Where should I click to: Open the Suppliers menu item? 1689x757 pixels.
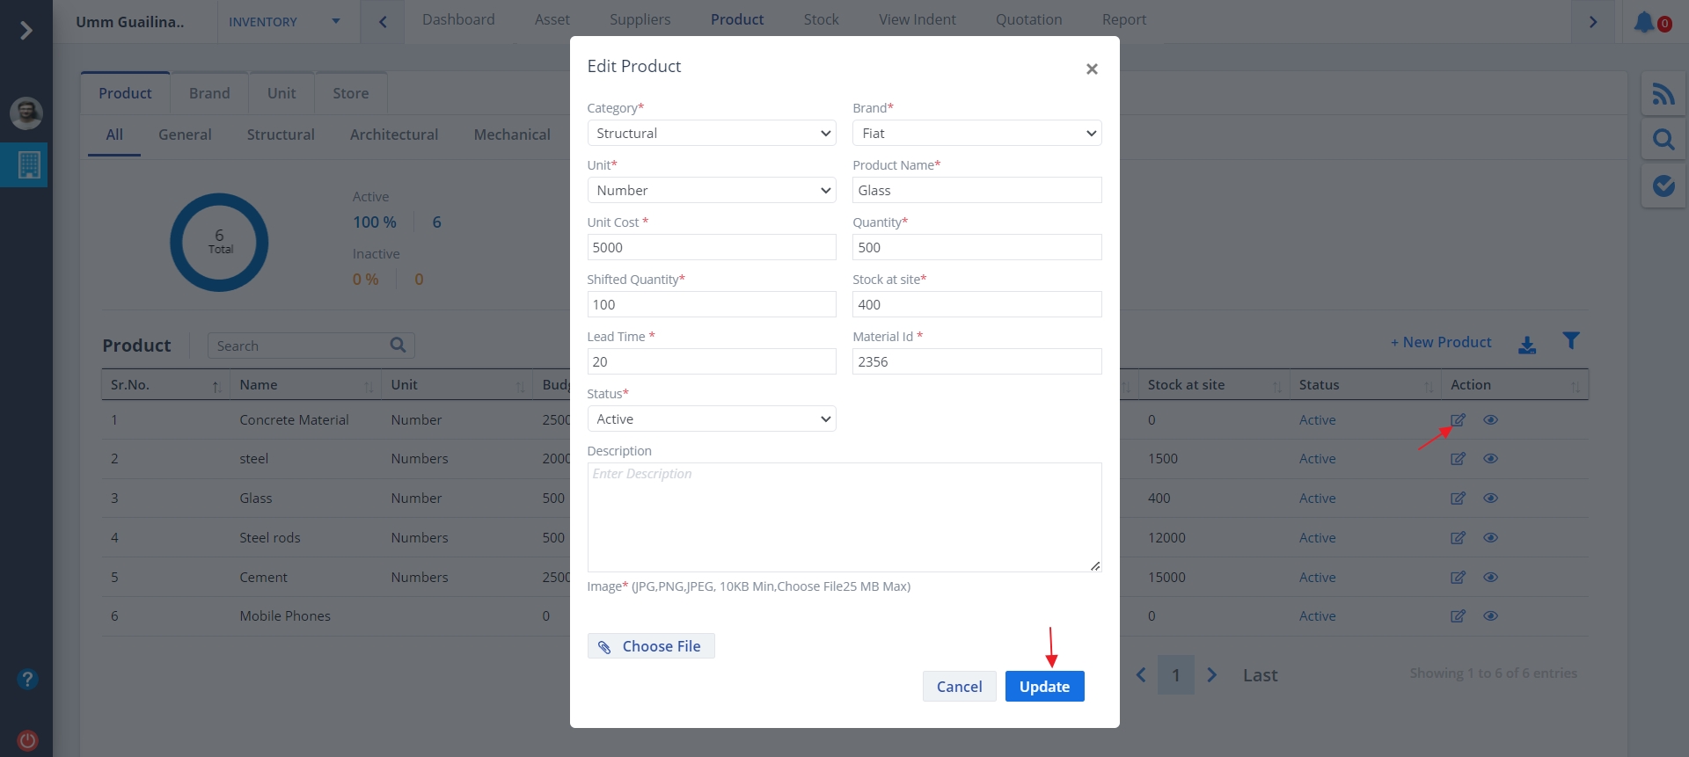pos(640,20)
